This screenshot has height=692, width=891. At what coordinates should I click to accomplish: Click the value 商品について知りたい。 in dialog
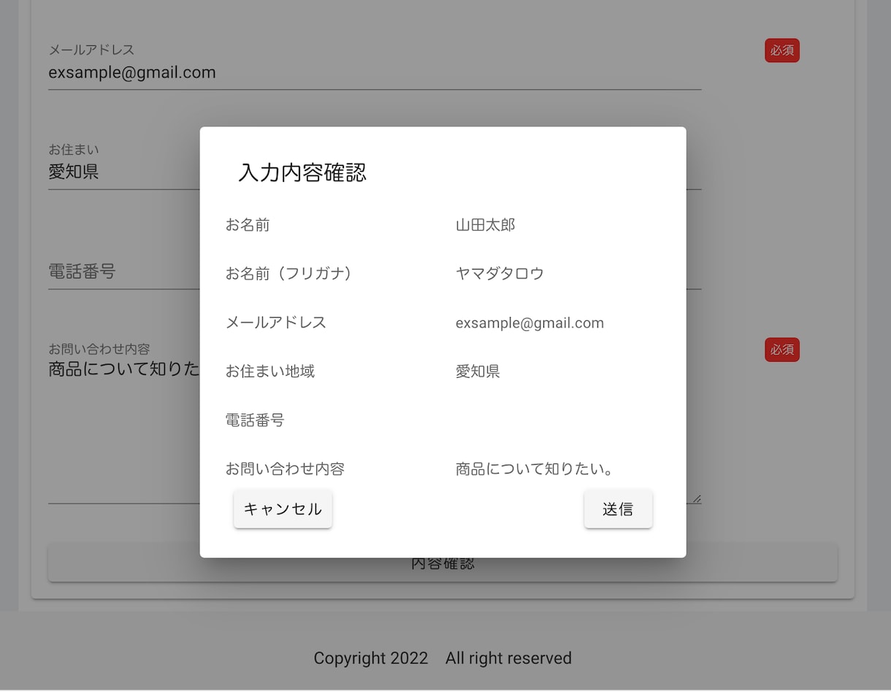(x=535, y=469)
